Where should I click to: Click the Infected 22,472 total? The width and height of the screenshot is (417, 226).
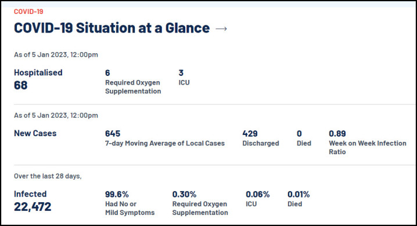pos(33,201)
